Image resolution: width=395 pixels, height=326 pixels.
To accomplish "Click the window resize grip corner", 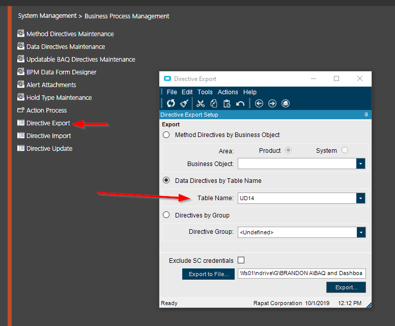I will [369, 305].
